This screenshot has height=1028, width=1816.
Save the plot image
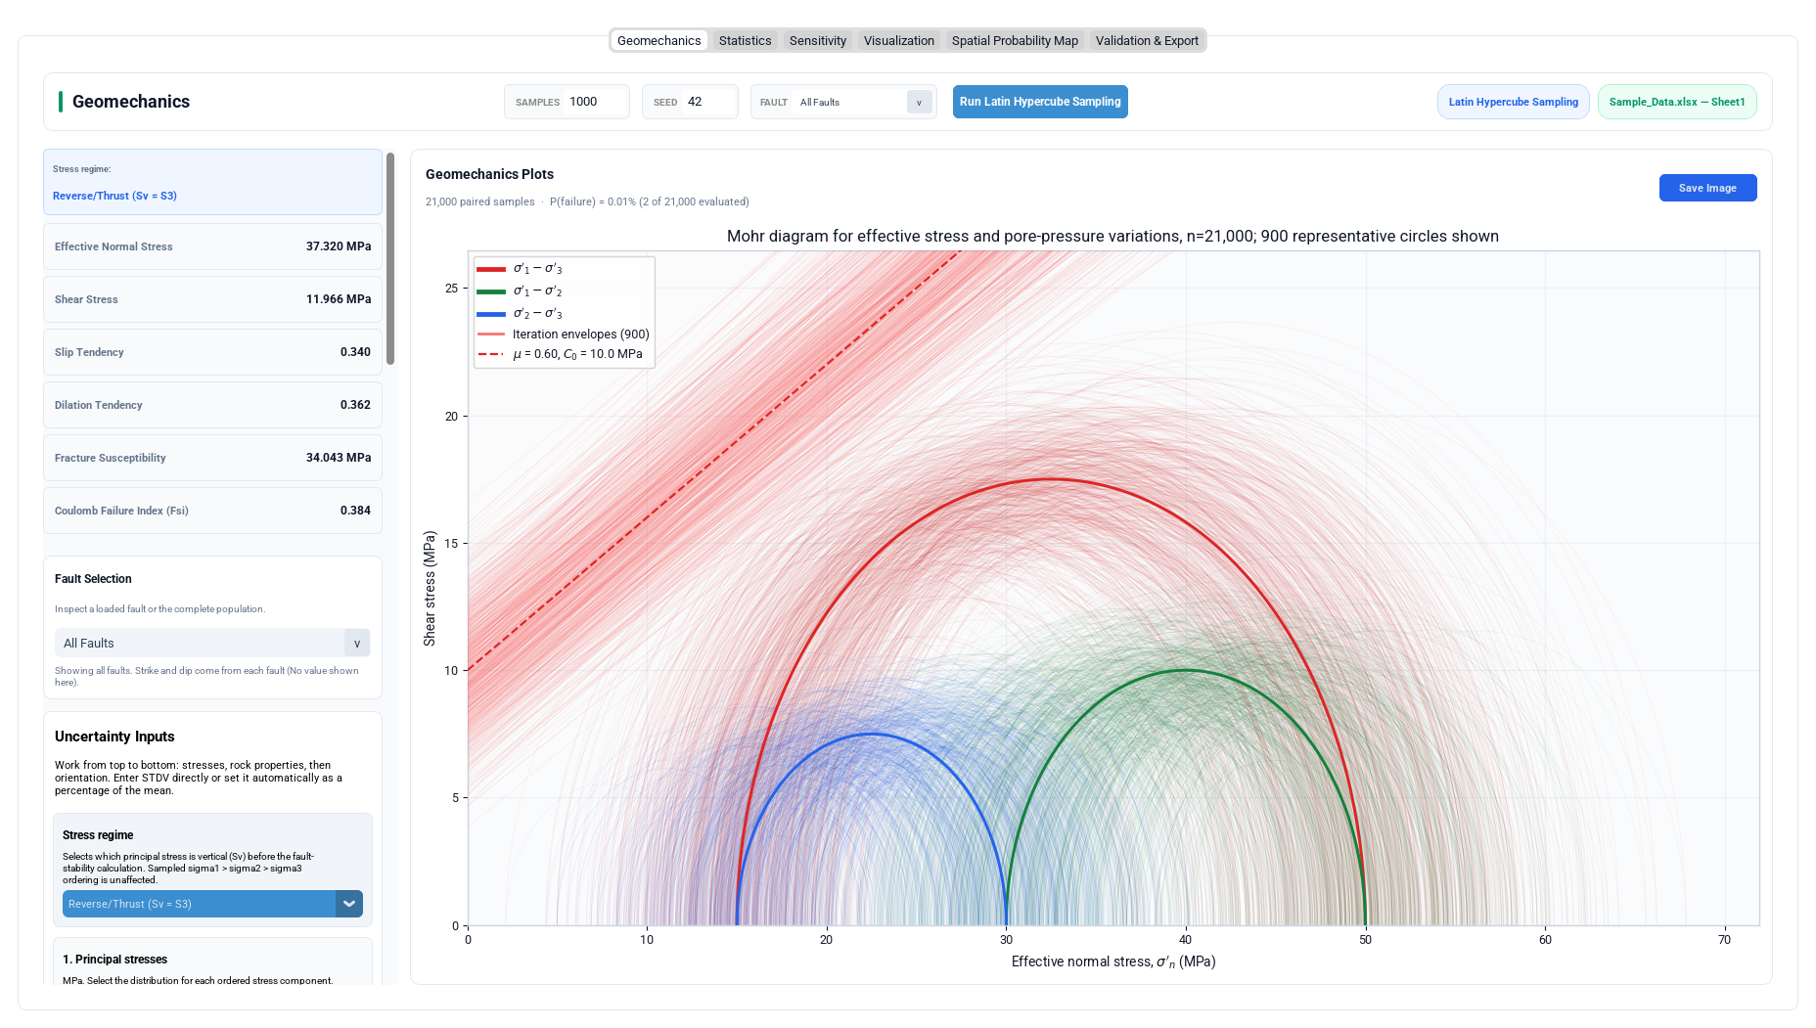[1707, 188]
